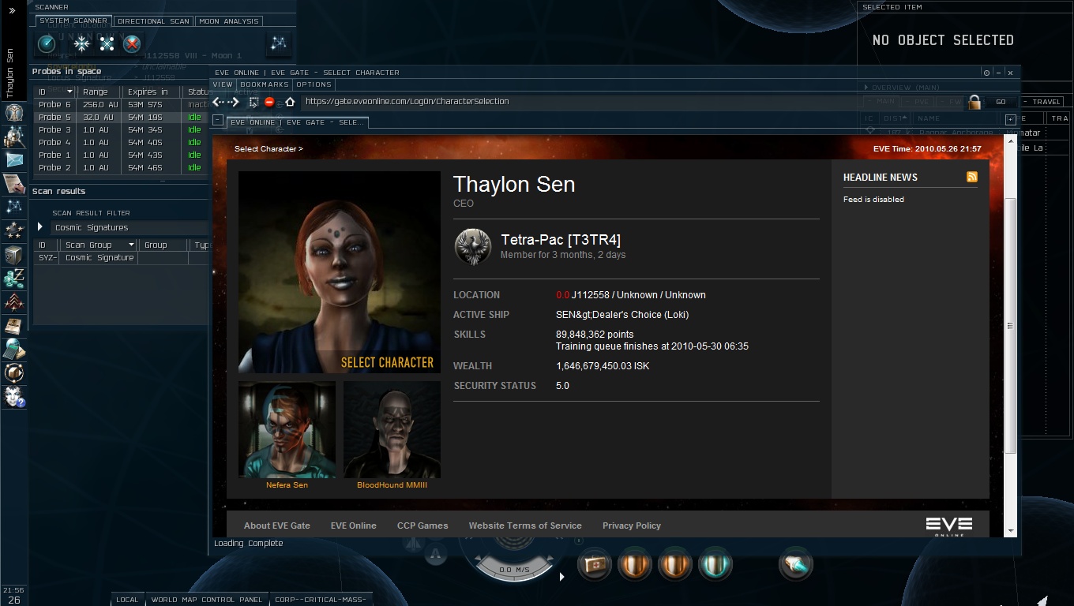Click the GO button beside the address bar

1001,102
